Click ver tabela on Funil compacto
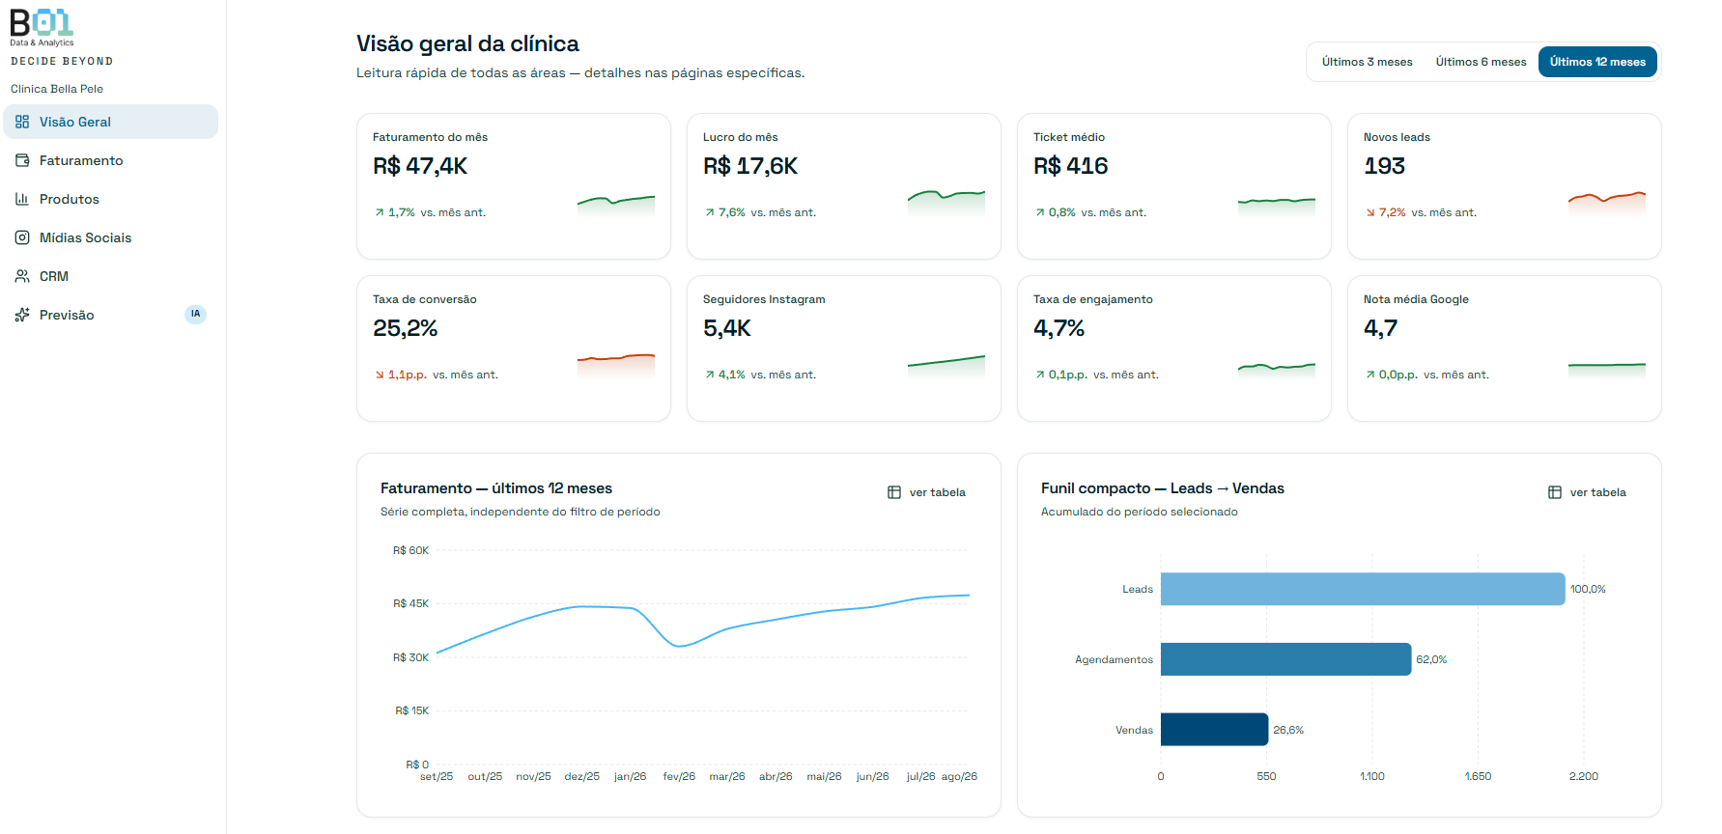This screenshot has height=834, width=1722. click(x=1588, y=492)
